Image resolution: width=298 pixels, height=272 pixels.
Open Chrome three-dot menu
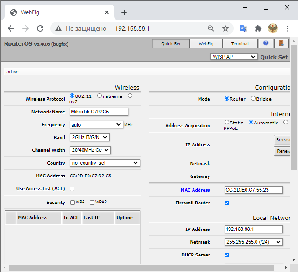(288, 28)
